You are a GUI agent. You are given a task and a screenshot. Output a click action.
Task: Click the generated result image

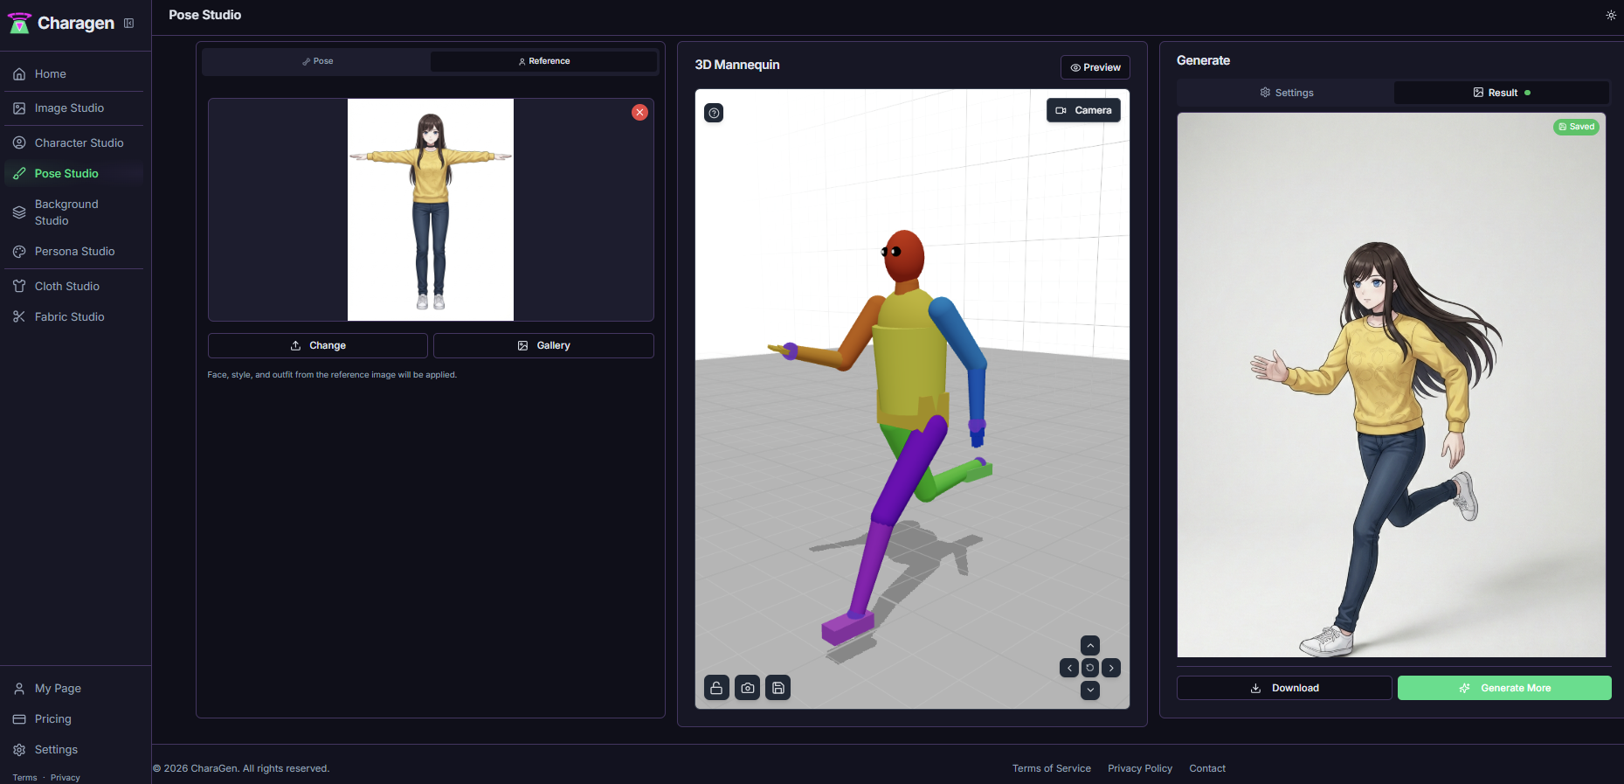tap(1391, 385)
